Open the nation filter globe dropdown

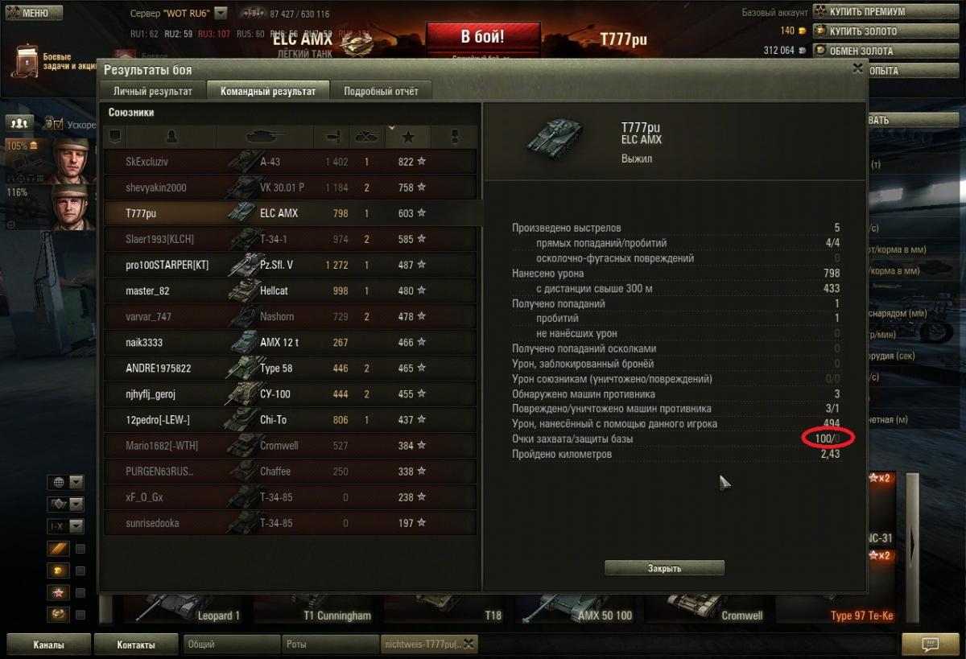(x=67, y=483)
